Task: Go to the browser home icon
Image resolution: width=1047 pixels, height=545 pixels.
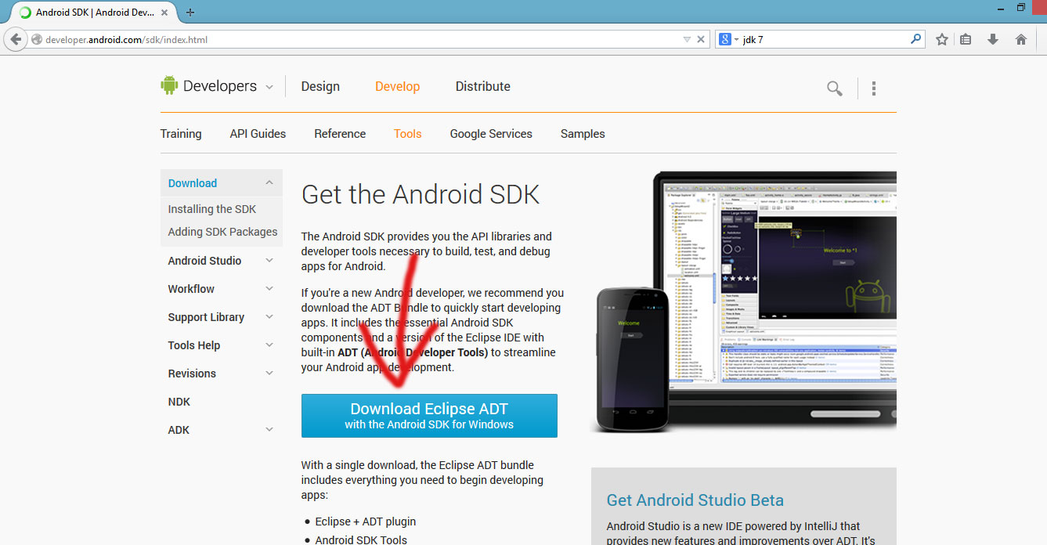Action: tap(1020, 39)
